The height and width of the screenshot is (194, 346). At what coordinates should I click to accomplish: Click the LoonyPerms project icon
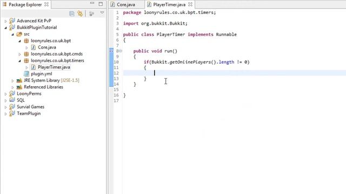tap(12, 93)
